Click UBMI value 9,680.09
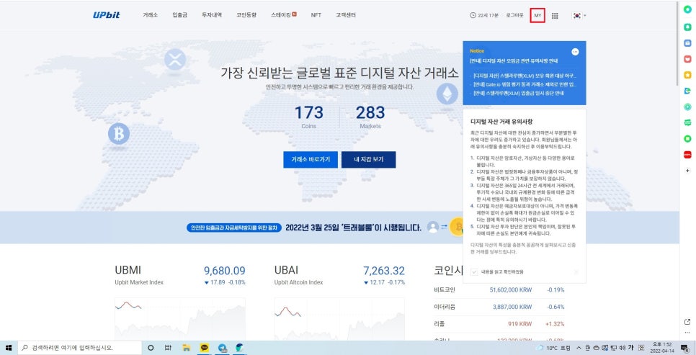 tap(225, 270)
